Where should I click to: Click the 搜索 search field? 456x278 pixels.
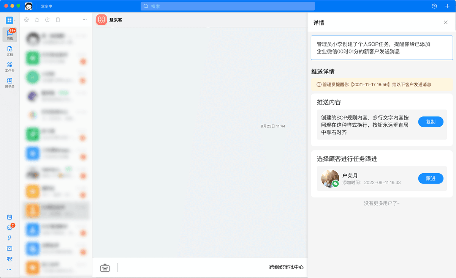[x=228, y=6]
